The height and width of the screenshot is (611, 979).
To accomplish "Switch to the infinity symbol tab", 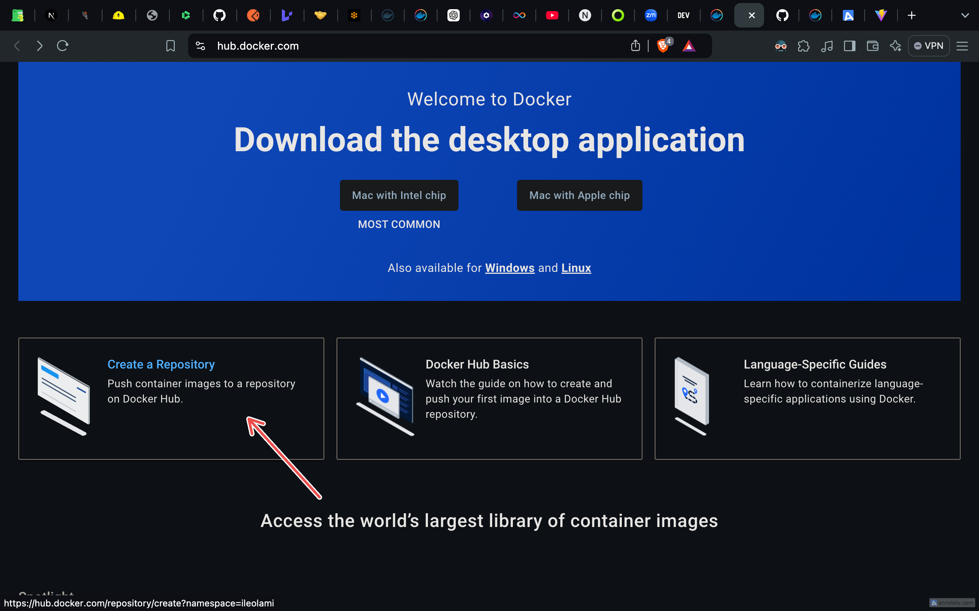I will coord(519,15).
